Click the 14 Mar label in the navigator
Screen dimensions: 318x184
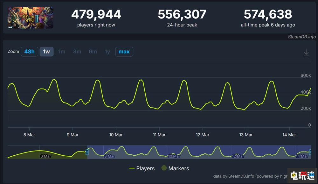pos(302,156)
